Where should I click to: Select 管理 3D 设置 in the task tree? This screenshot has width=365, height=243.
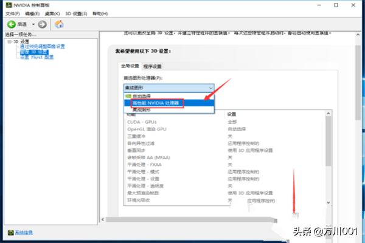[x=34, y=52]
